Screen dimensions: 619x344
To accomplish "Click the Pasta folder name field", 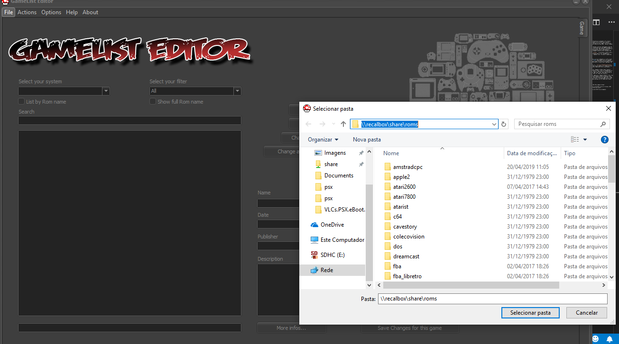I will coord(492,299).
